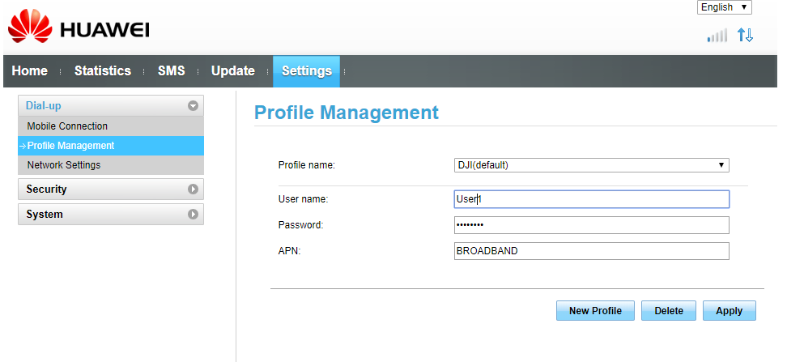The width and height of the screenshot is (787, 362).
Task: Click the New Profile button
Action: pos(595,311)
